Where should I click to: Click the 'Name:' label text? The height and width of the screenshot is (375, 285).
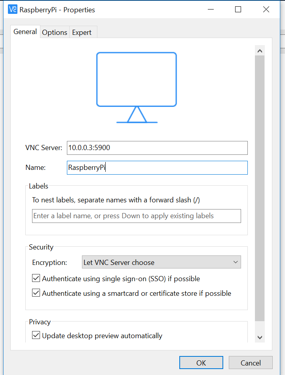35,168
